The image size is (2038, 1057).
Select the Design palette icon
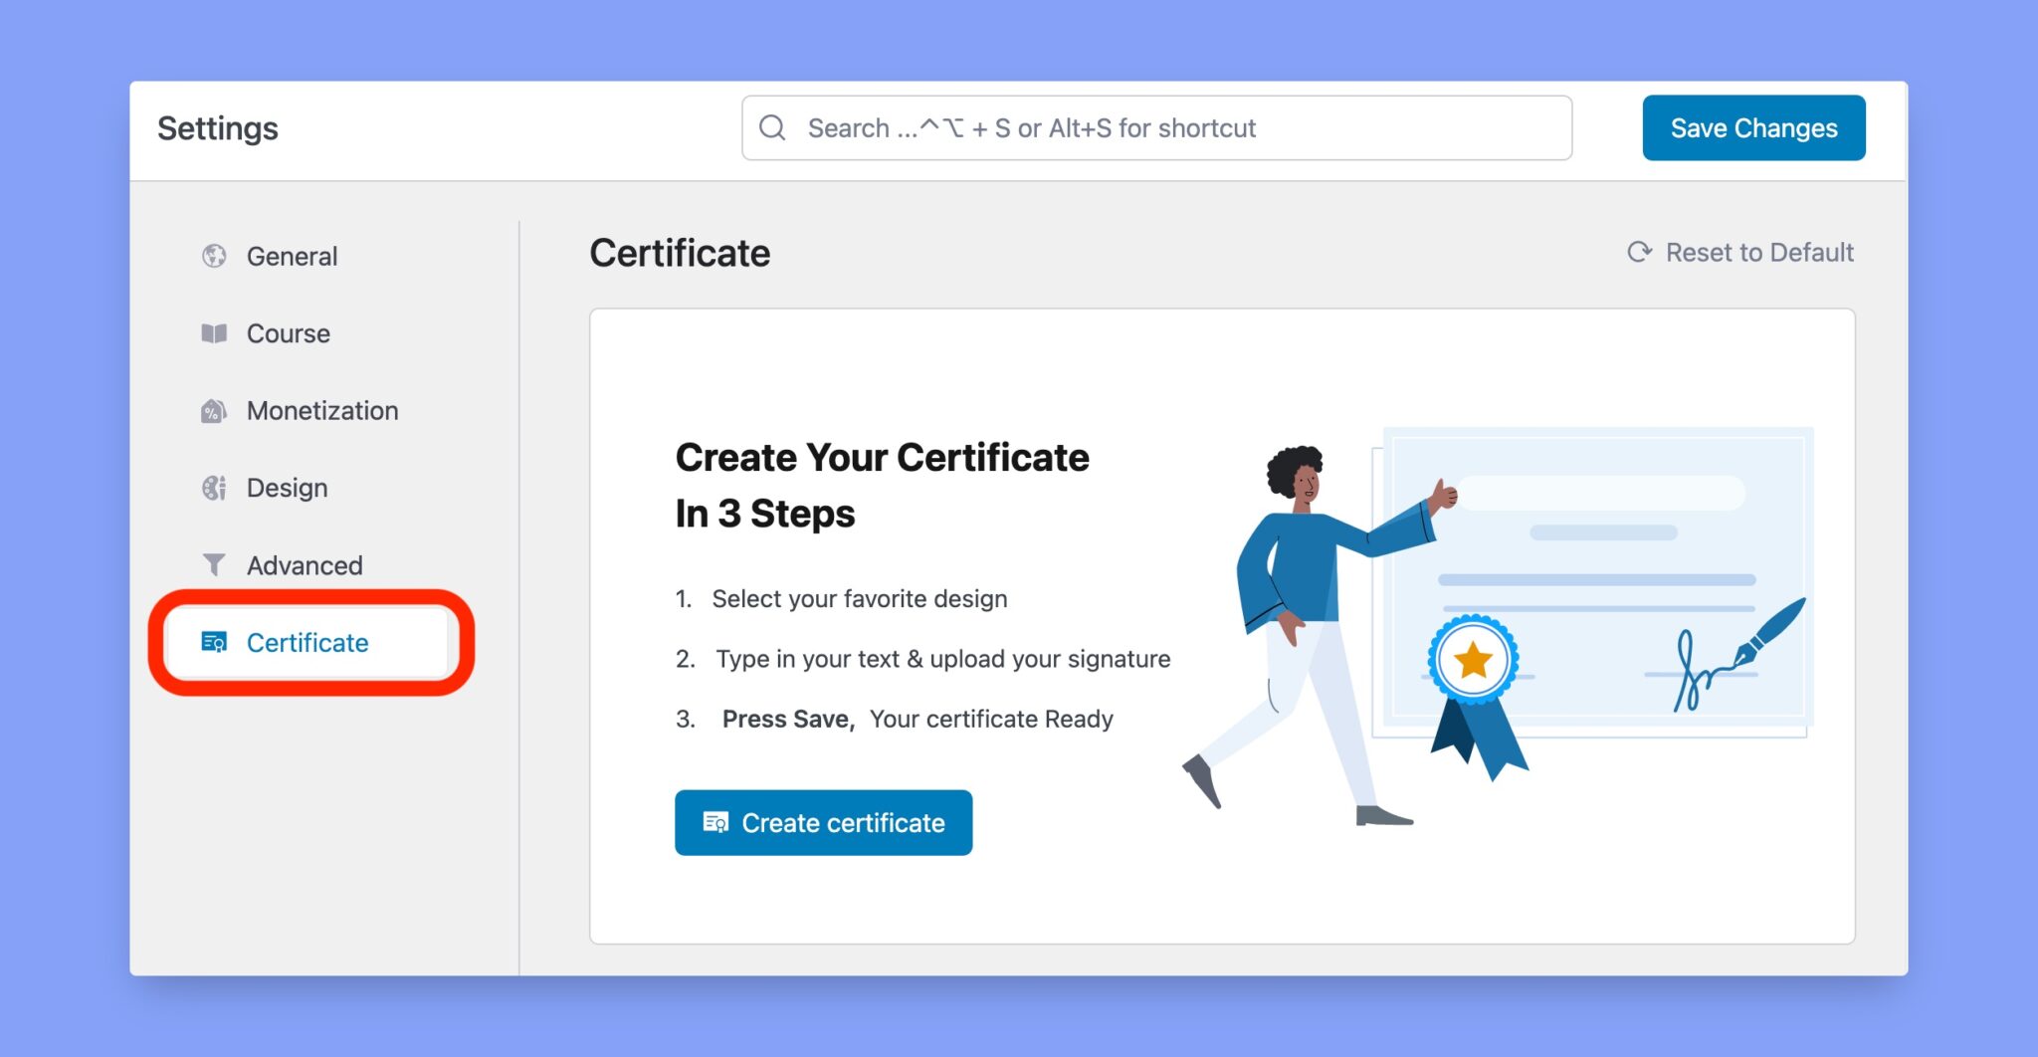pyautogui.click(x=214, y=488)
